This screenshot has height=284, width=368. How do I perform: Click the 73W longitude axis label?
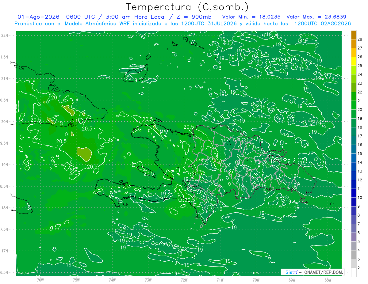pyautogui.click(x=148, y=280)
